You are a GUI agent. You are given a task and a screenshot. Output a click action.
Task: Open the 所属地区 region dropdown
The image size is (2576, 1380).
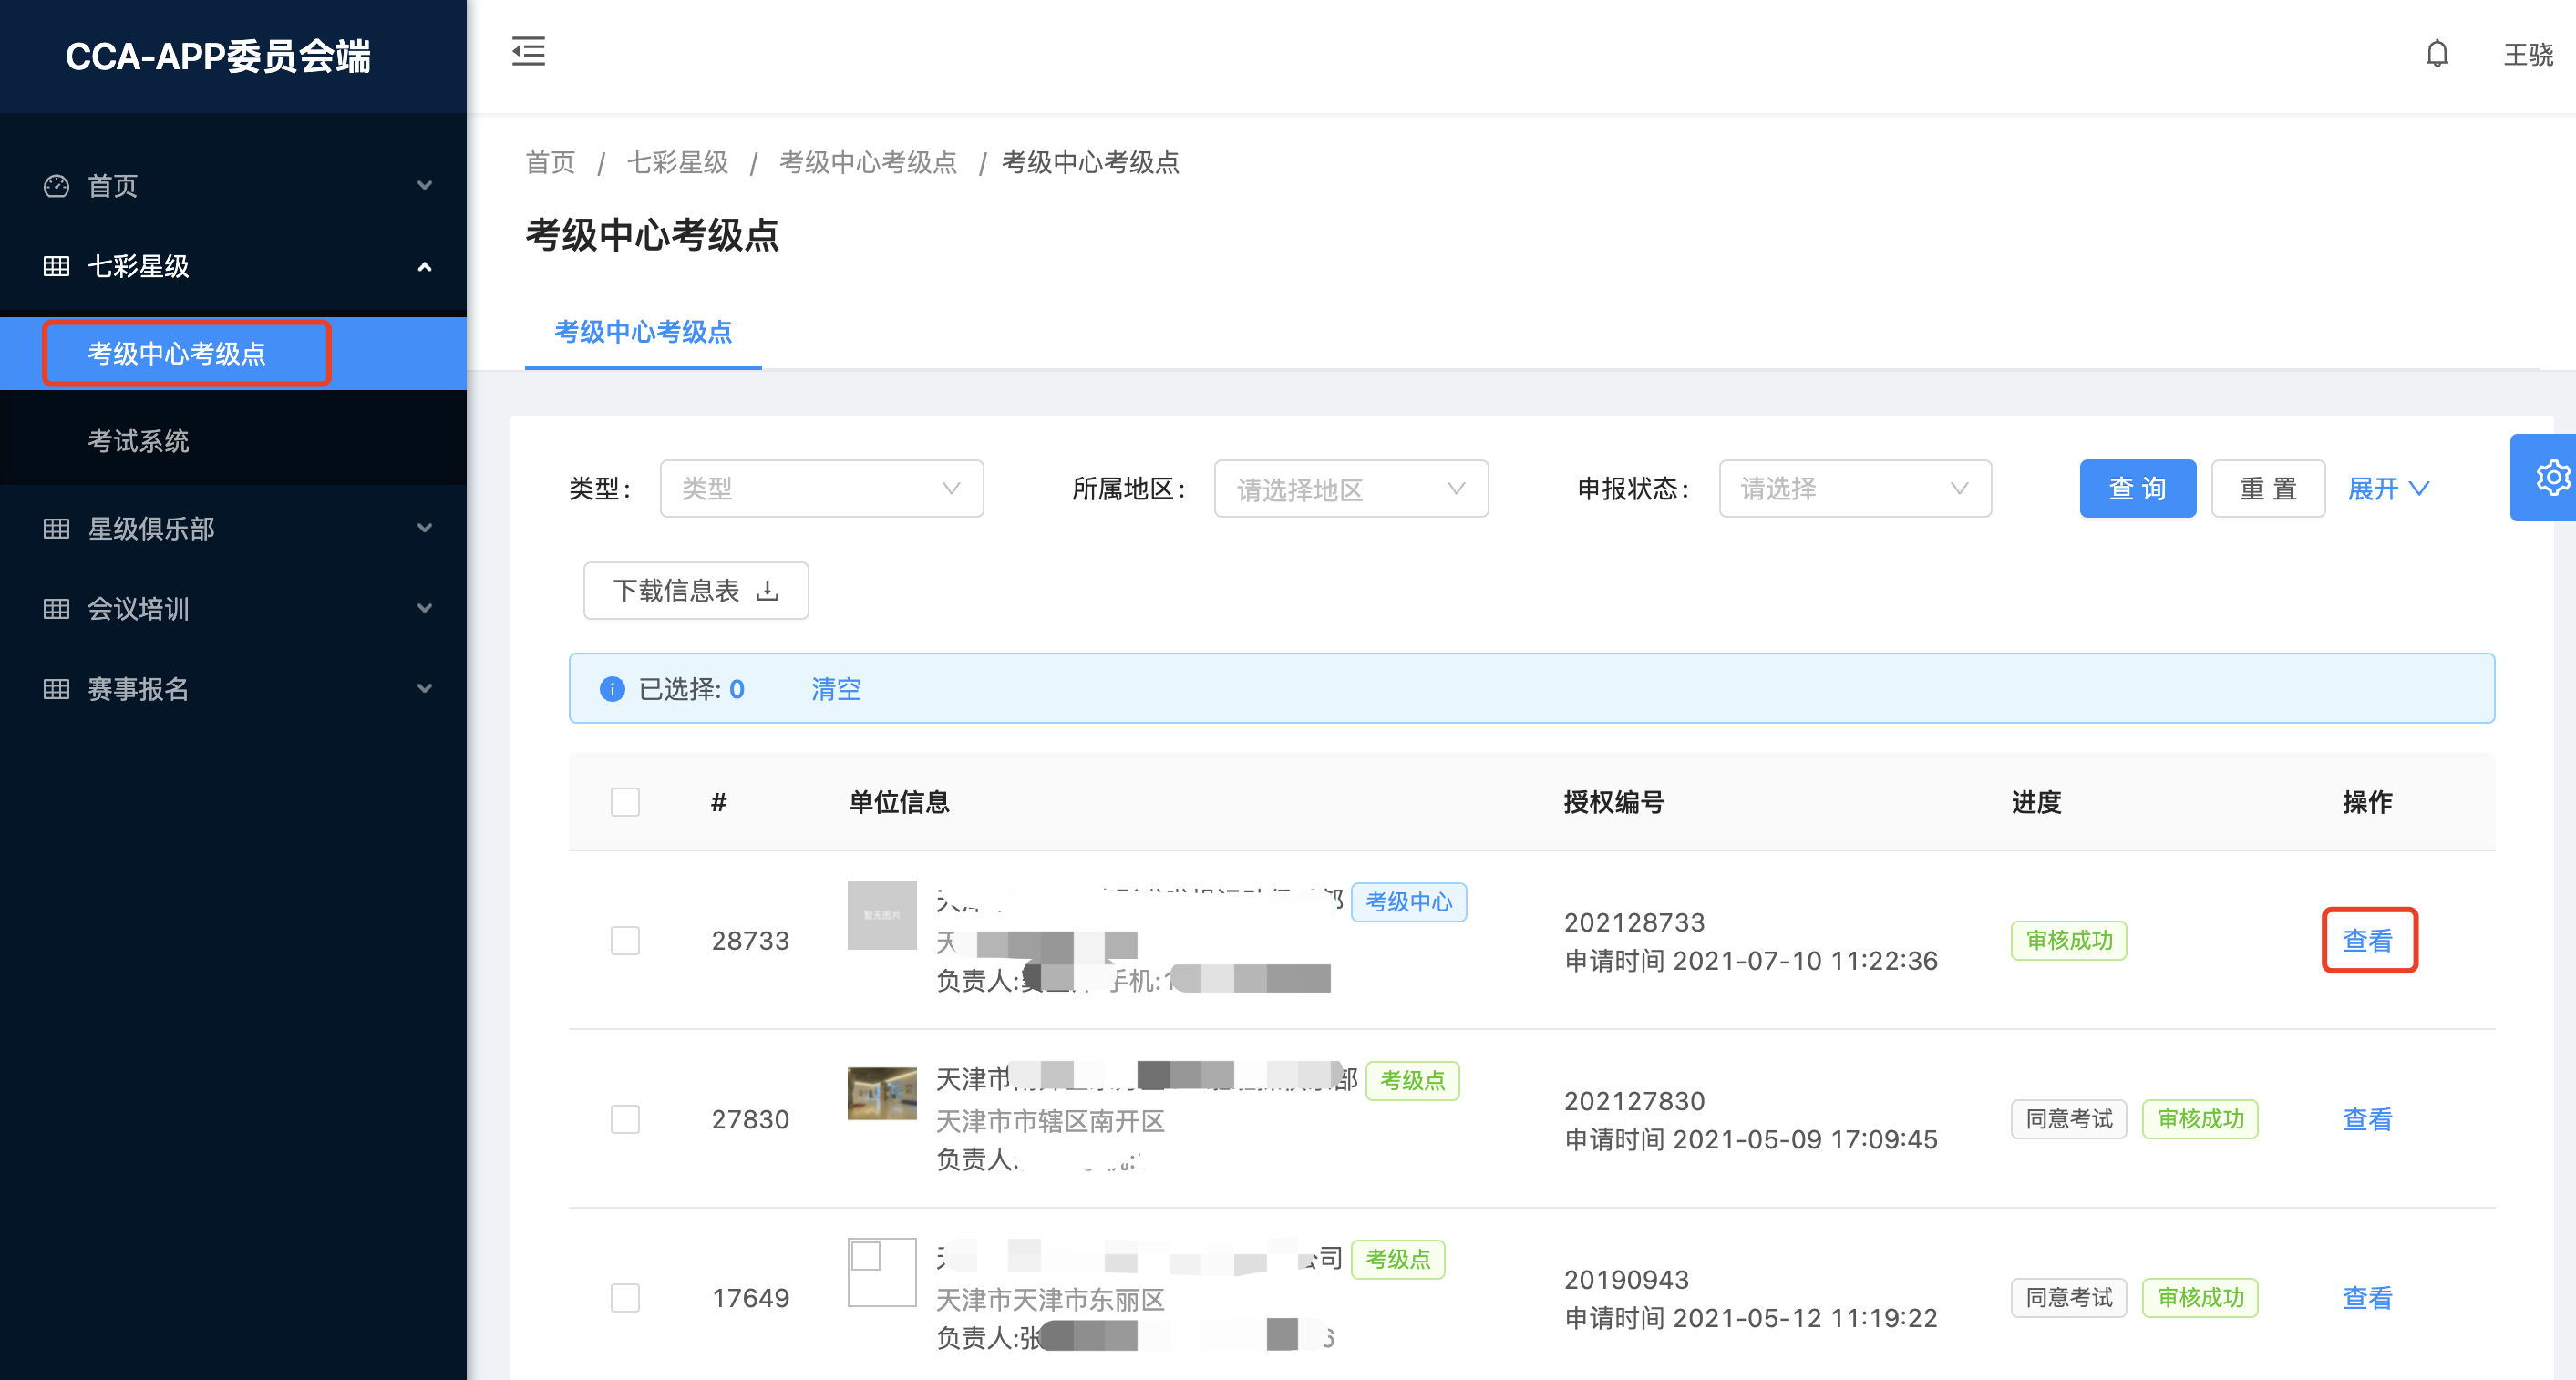tap(1350, 489)
